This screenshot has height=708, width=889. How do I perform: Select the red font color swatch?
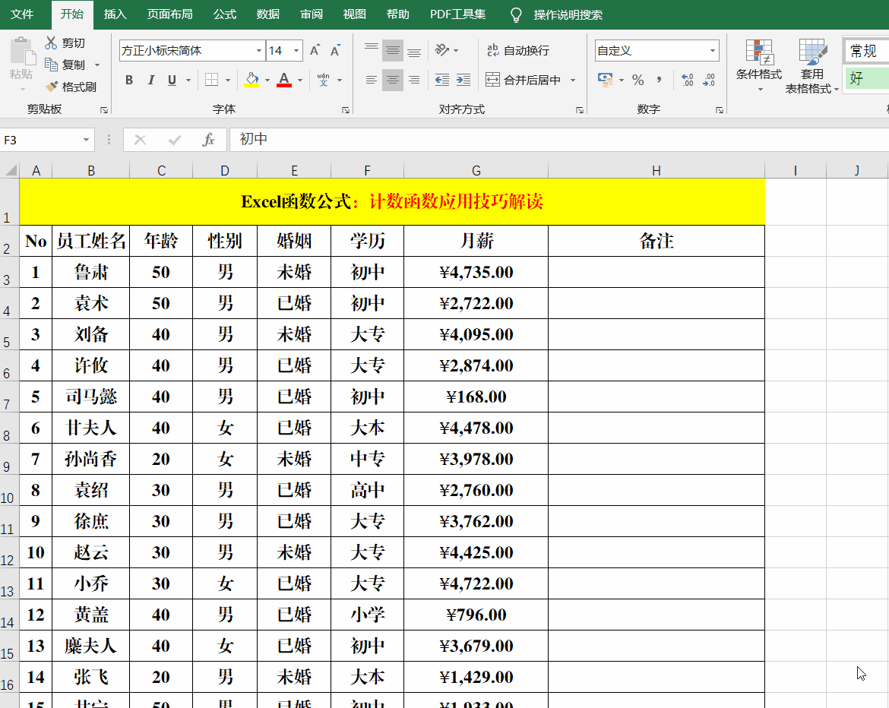(283, 86)
